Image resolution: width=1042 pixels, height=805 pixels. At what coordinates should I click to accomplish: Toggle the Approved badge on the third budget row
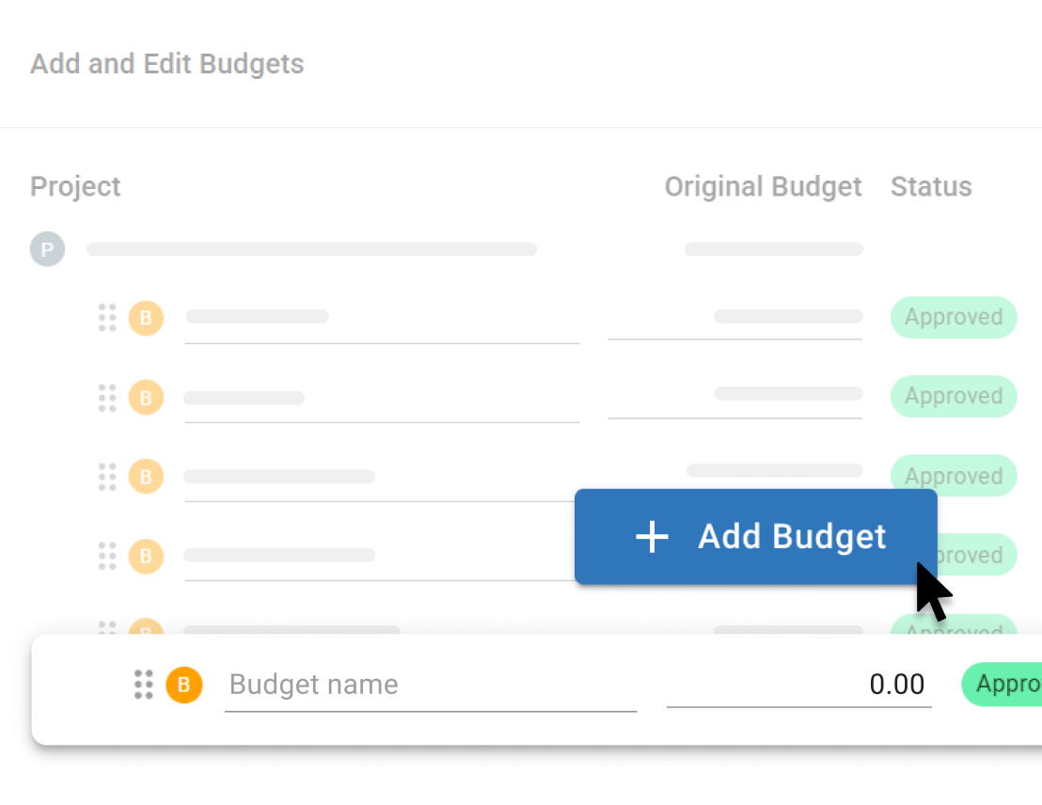953,475
